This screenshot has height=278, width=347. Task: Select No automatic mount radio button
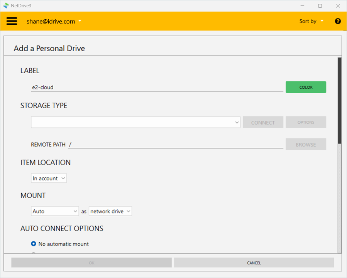pos(34,244)
